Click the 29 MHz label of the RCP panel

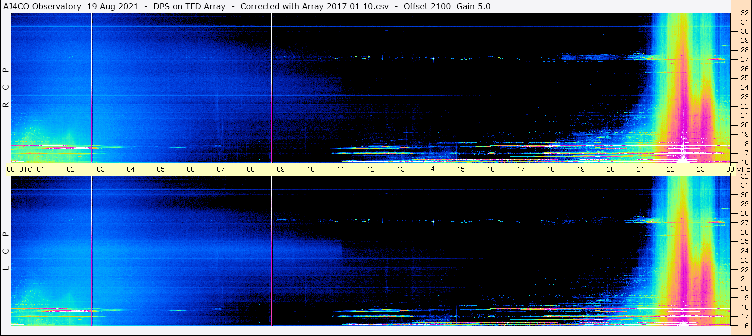[744, 41]
